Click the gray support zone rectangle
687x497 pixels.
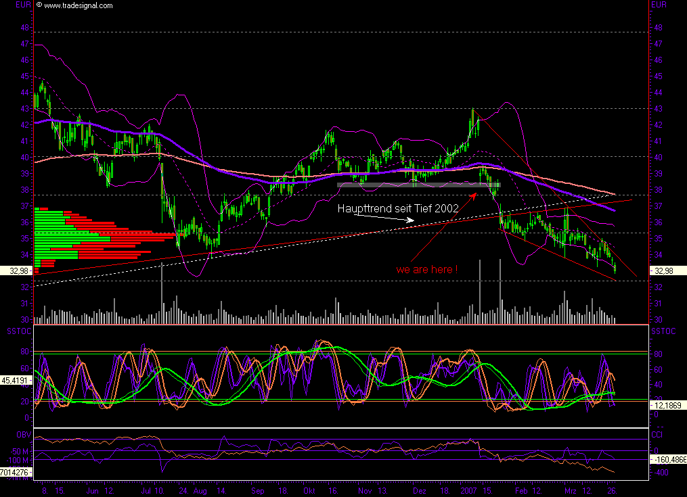click(418, 185)
